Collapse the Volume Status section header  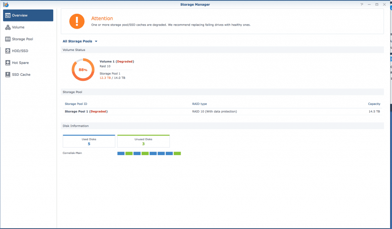[74, 50]
